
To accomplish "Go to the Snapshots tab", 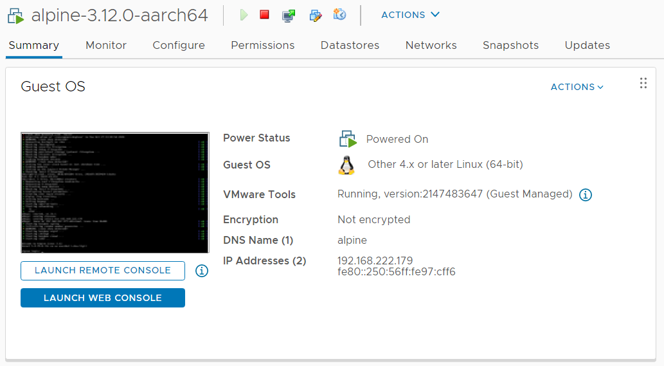I will click(511, 45).
